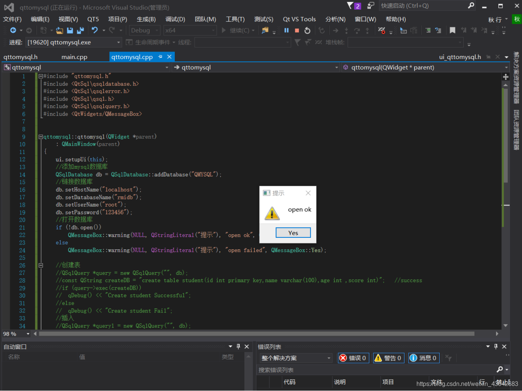
Task: Toggle a bookmark with the bookmark icon
Action: (x=452, y=30)
